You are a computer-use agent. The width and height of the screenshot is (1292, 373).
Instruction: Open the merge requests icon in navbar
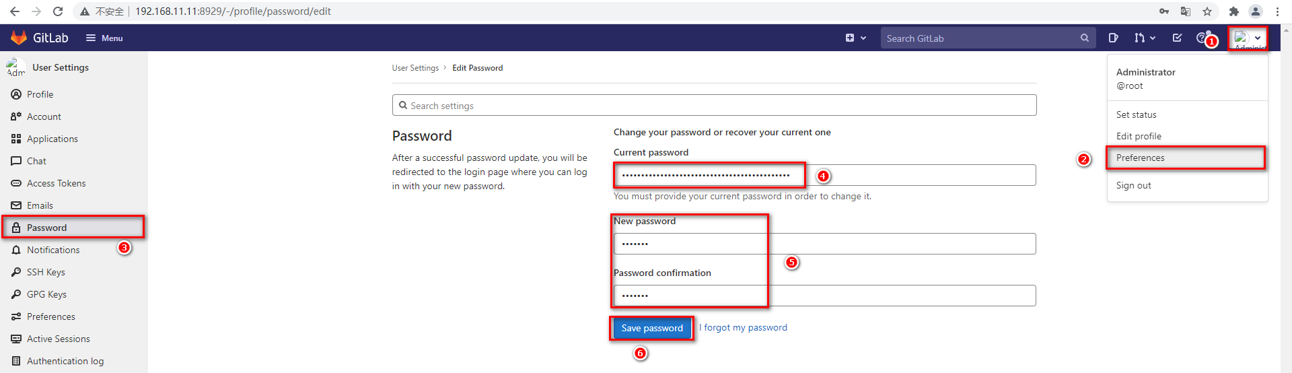click(1145, 38)
